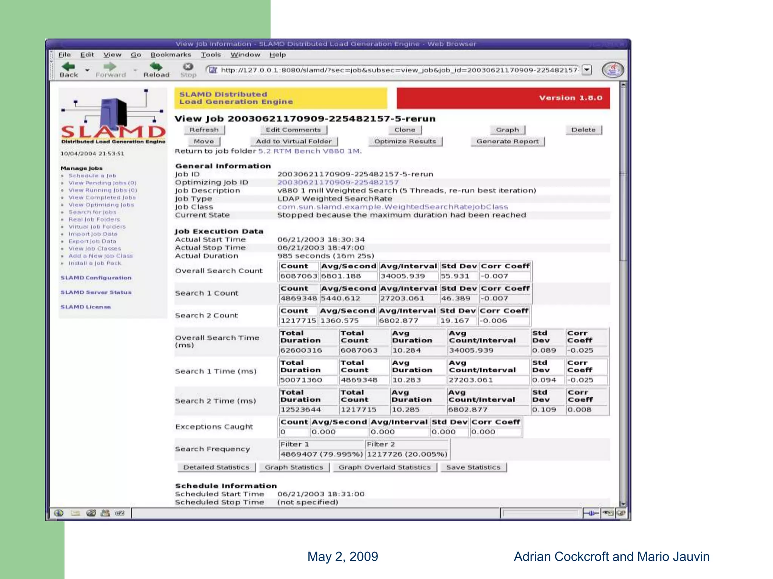
Task: Click the Refresh button
Action: [204, 130]
